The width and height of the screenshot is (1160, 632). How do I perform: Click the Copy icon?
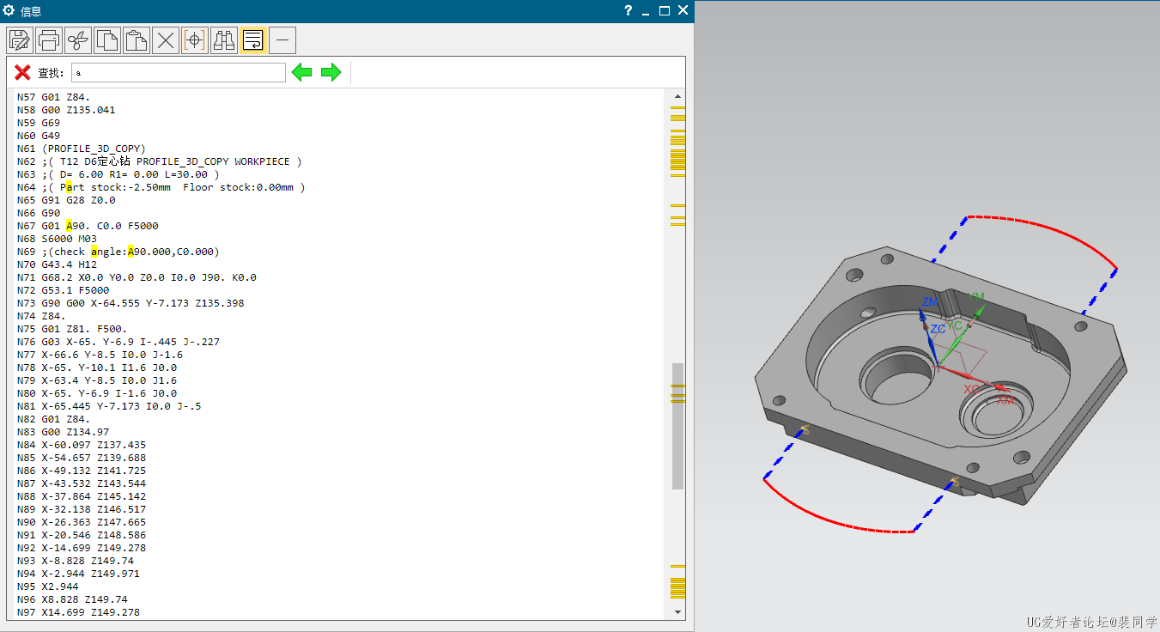point(107,39)
